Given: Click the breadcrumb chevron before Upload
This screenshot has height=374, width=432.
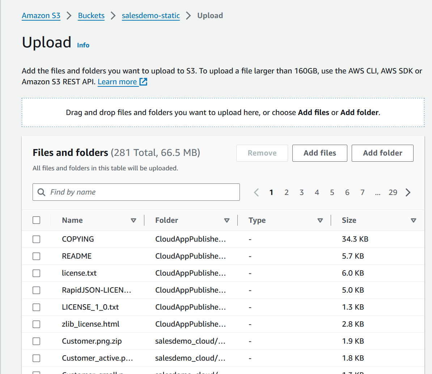Looking at the screenshot, I should [x=188, y=16].
